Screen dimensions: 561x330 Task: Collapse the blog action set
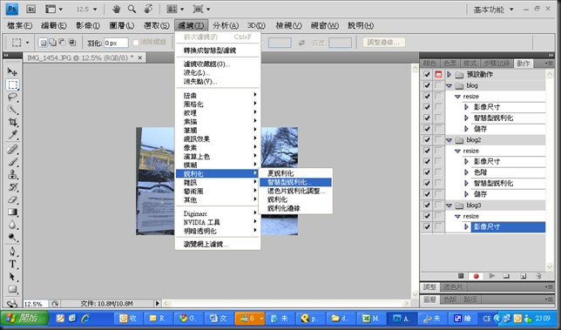click(x=449, y=86)
